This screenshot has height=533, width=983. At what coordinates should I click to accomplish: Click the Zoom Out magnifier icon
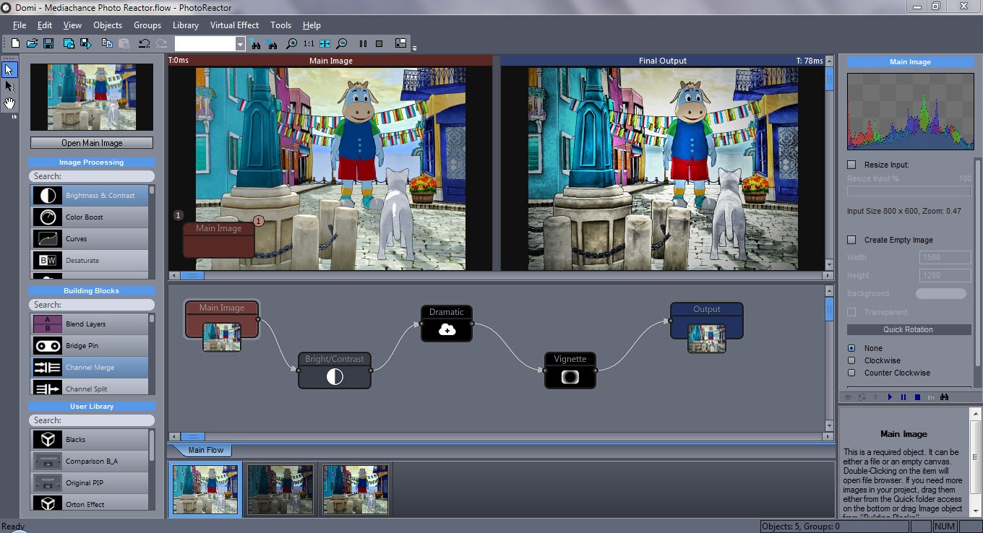342,44
